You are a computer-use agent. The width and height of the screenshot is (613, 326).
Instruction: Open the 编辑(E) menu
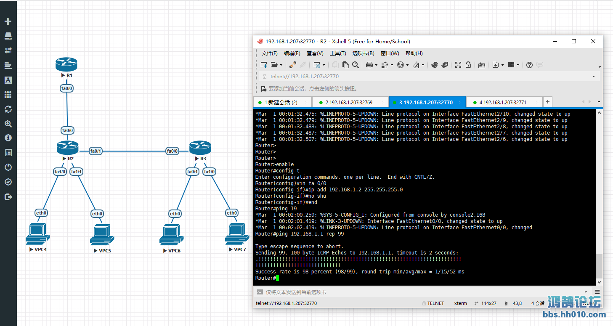click(x=292, y=53)
